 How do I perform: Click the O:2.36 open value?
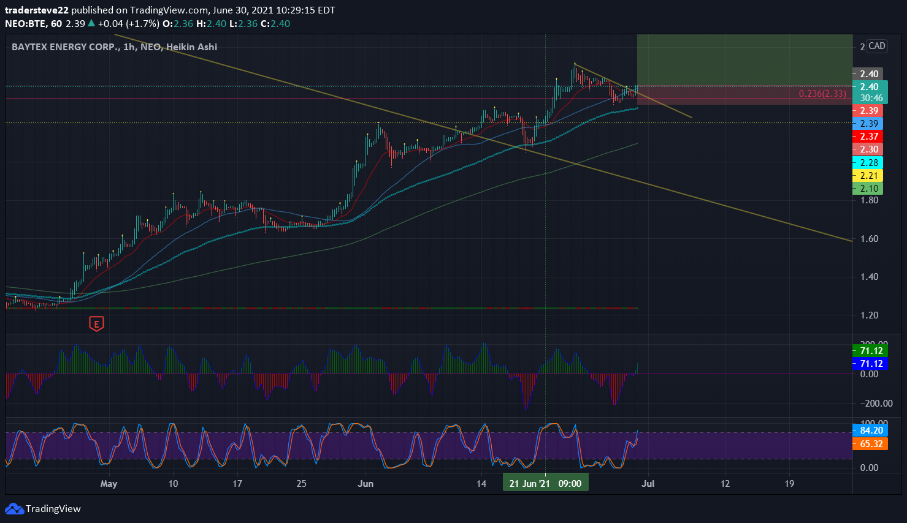tap(178, 24)
